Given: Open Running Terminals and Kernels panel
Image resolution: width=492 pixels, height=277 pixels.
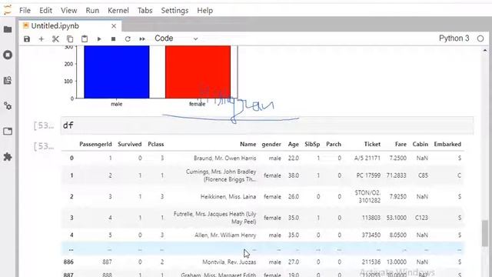Looking at the screenshot, I should 8,55.
